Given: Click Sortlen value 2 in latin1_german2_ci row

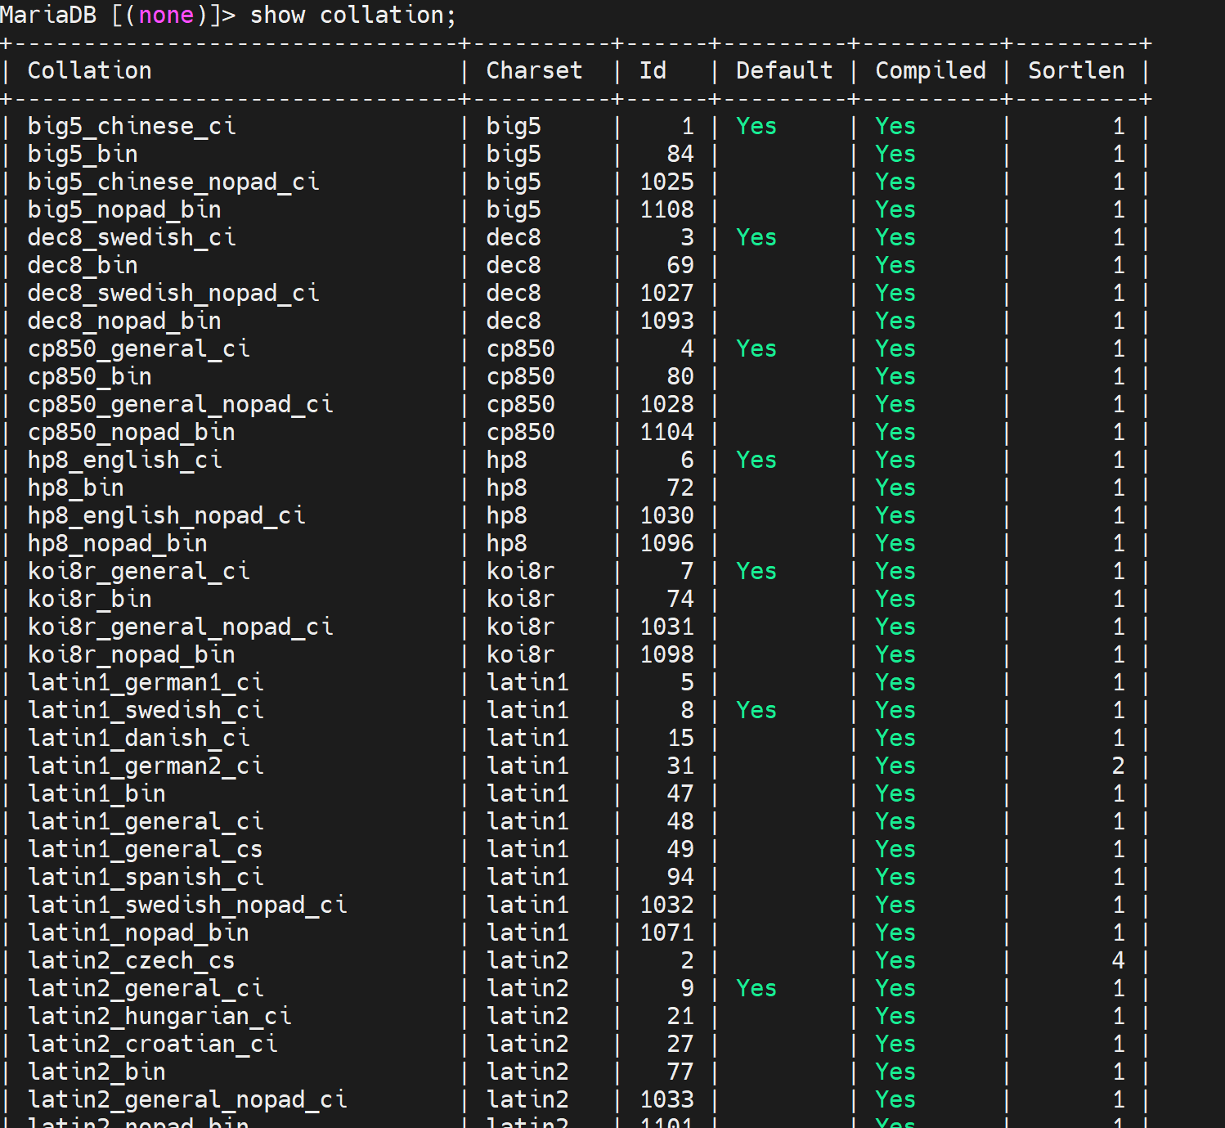Looking at the screenshot, I should [x=1118, y=766].
